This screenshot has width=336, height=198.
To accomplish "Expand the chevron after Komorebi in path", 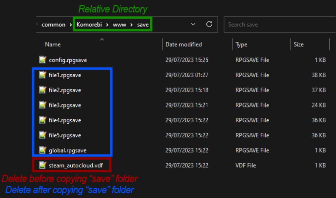I will click(107, 25).
